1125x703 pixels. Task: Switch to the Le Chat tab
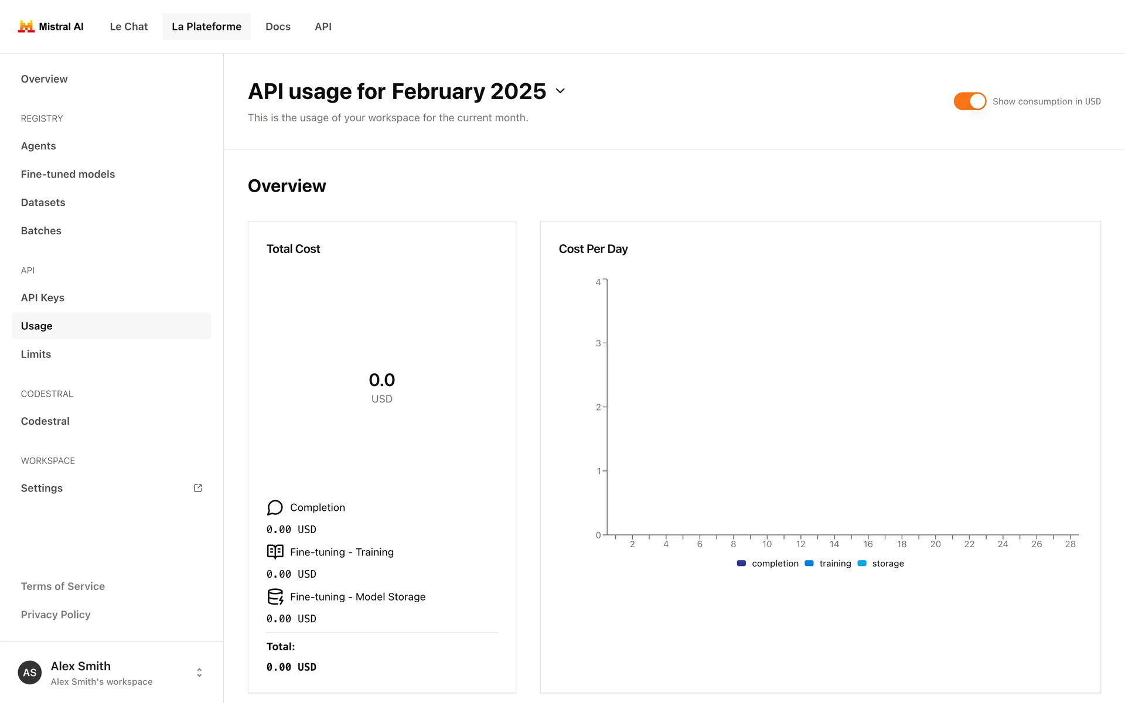[128, 26]
